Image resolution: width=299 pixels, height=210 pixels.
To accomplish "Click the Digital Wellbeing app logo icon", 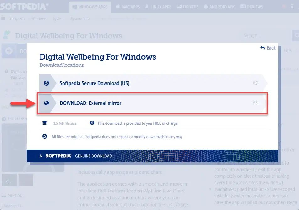I will click(x=7, y=35).
